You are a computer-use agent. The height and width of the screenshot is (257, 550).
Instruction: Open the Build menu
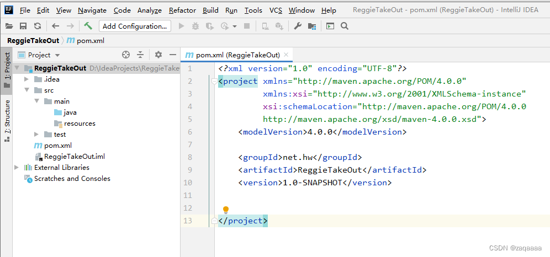tap(210, 10)
